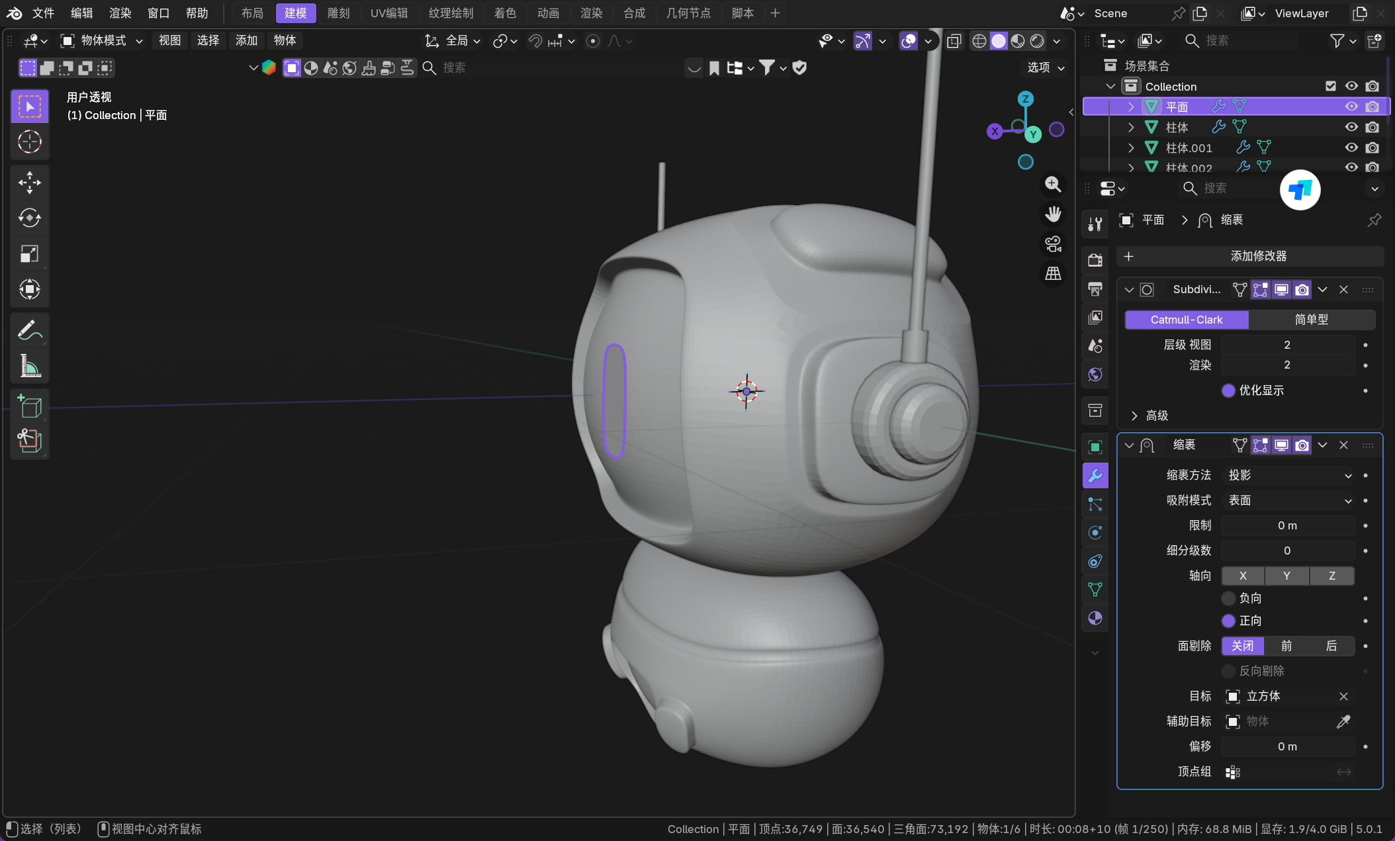Click the 偏移 value slider field
Image resolution: width=1395 pixels, height=841 pixels.
click(x=1287, y=746)
